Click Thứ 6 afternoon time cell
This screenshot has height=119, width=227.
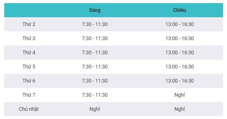click(180, 81)
